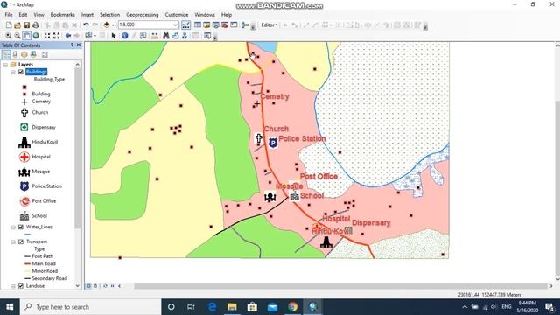Print the map
Image resolution: width=560 pixels, height=315 pixels.
pyautogui.click(x=36, y=25)
